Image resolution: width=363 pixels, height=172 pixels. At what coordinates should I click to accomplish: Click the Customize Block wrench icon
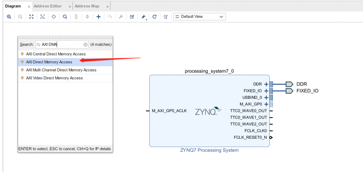coord(121,17)
